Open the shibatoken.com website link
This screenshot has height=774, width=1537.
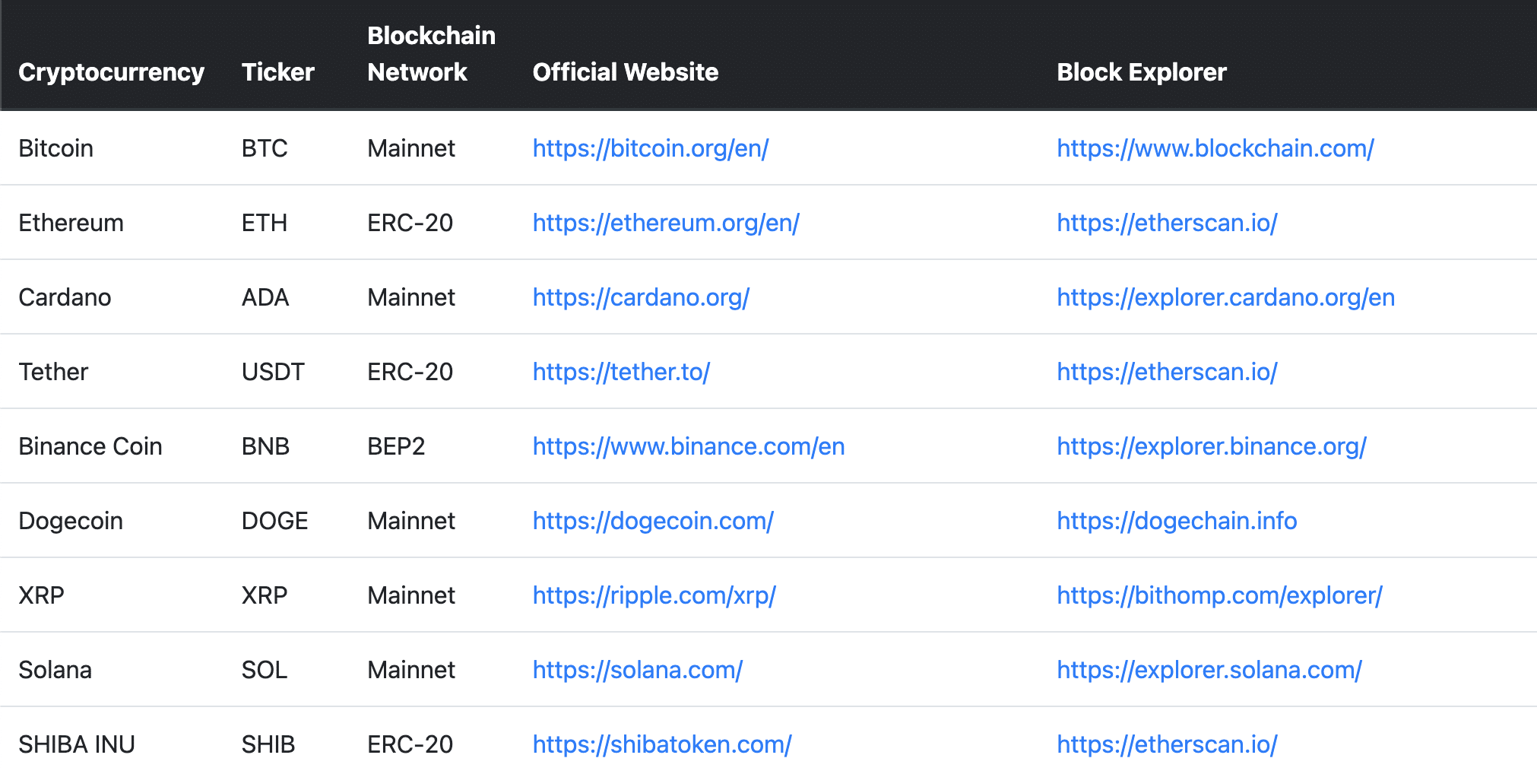[x=662, y=744]
